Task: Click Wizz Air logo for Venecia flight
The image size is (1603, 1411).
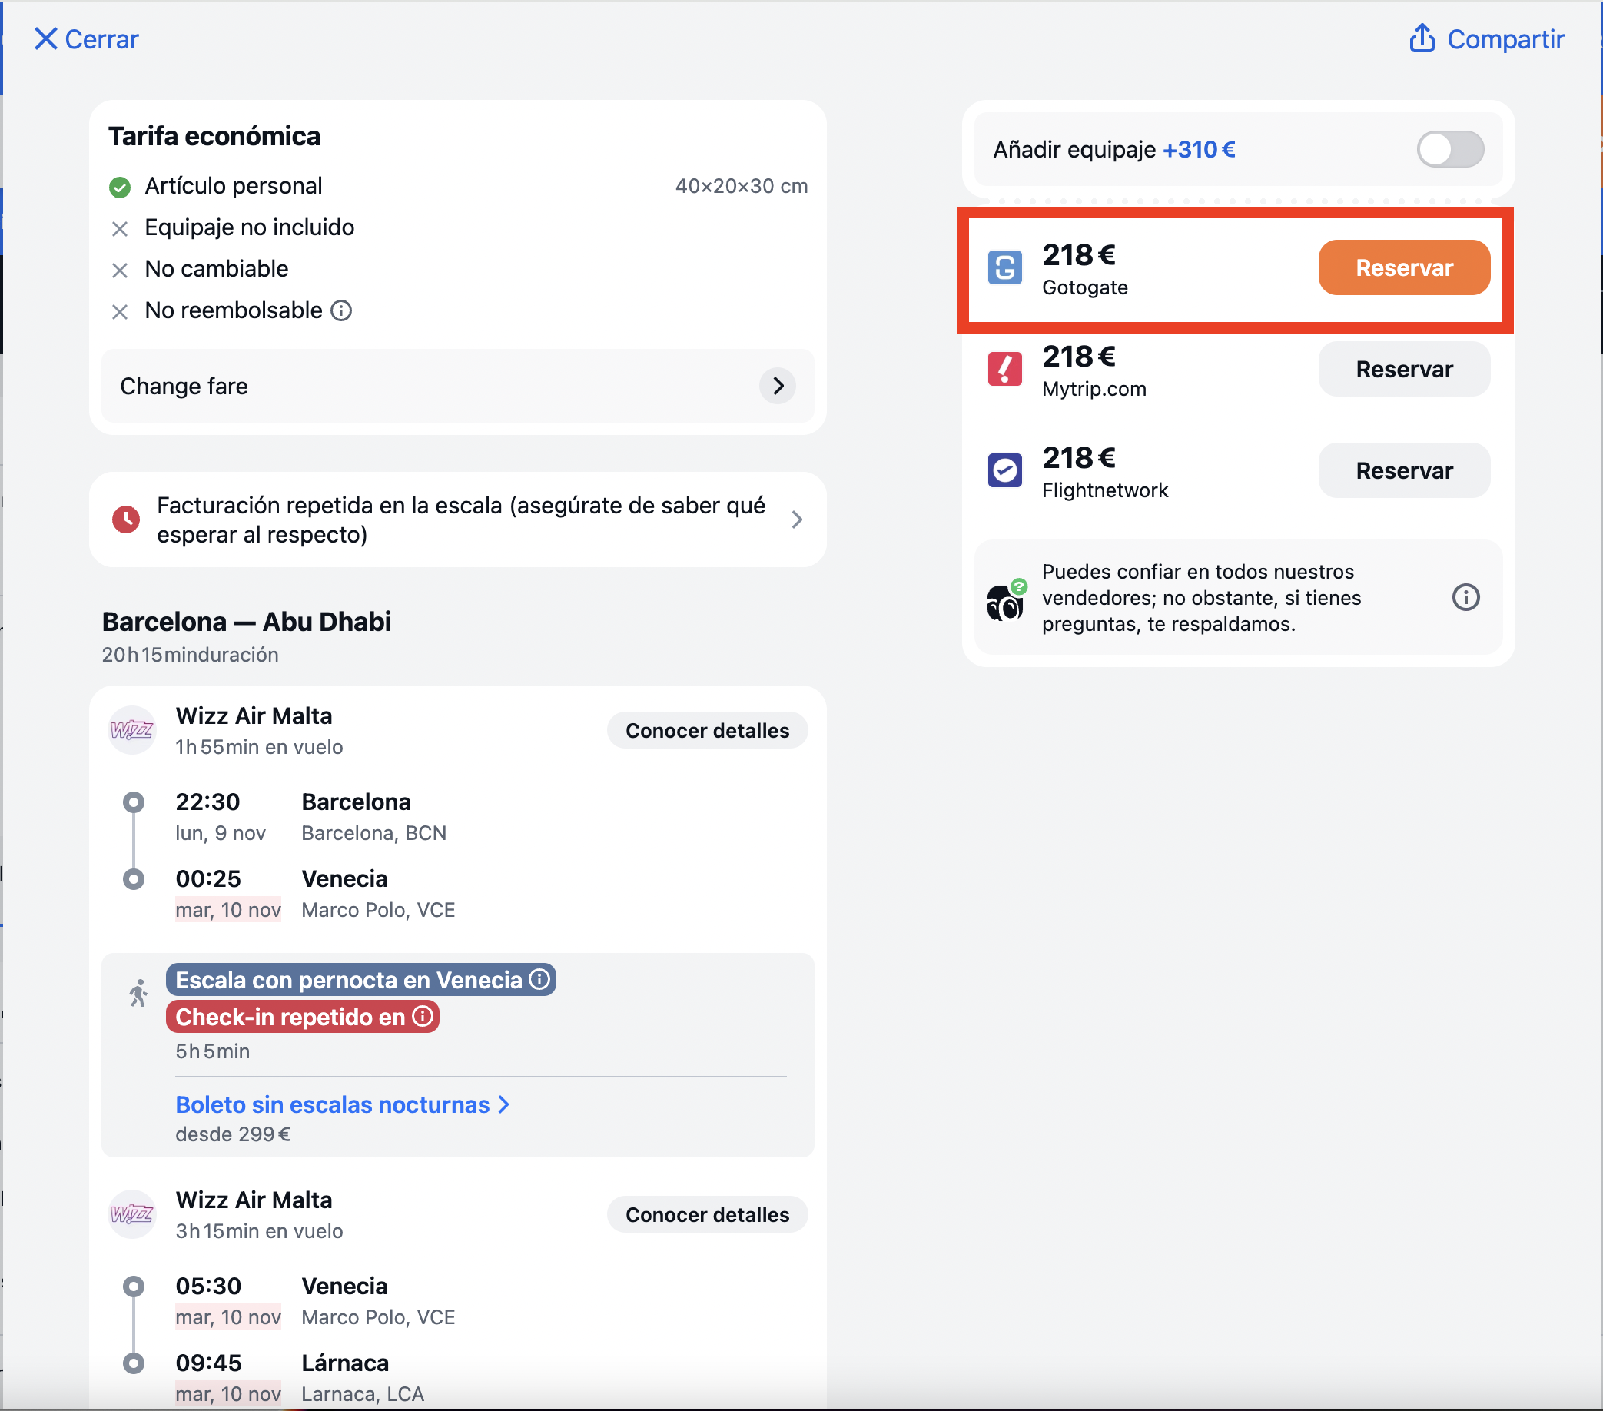Action: click(x=131, y=1214)
